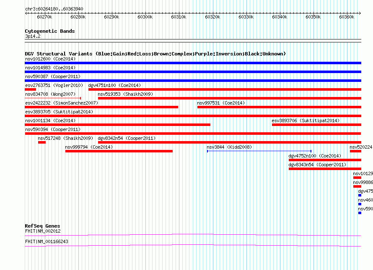Click the red bar under dgv8343n54
This screenshot has height=270, width=373.
pyautogui.click(x=325, y=169)
